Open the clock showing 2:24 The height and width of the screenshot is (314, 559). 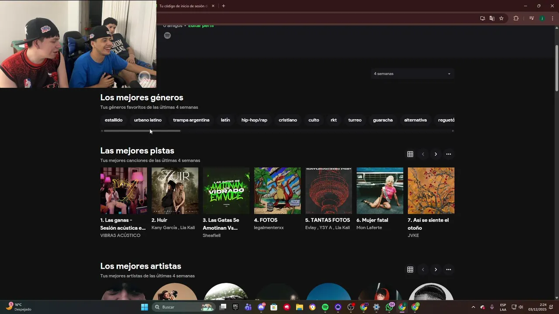coord(537,307)
